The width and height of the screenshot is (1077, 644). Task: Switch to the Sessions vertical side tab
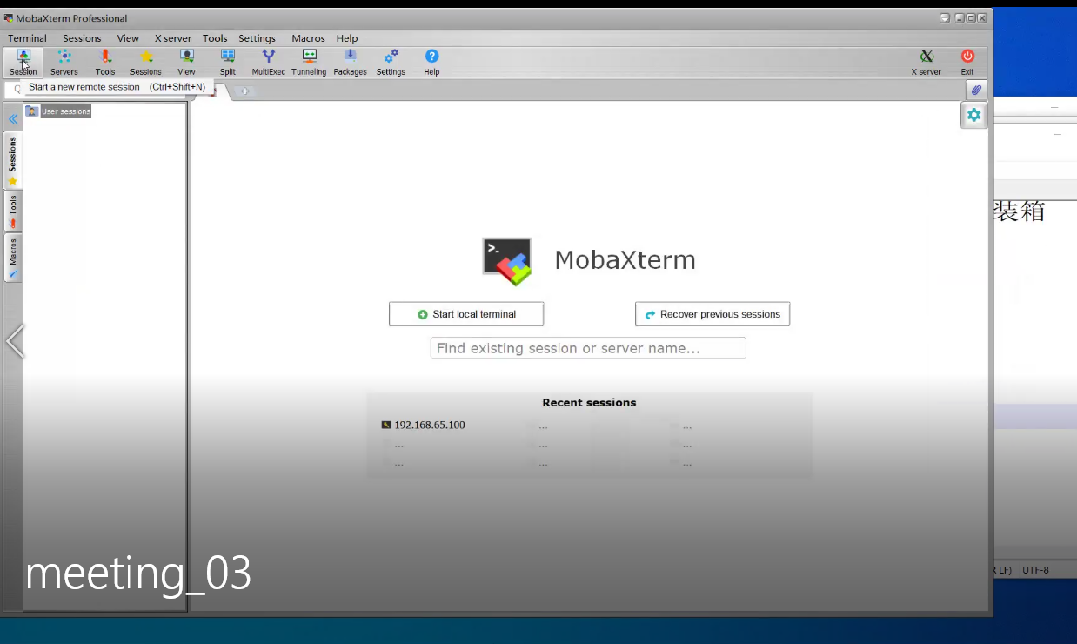13,160
